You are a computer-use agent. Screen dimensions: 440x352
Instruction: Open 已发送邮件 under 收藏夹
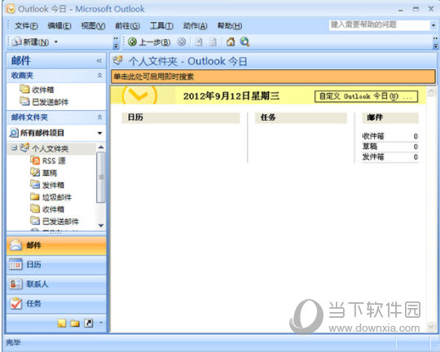click(44, 102)
